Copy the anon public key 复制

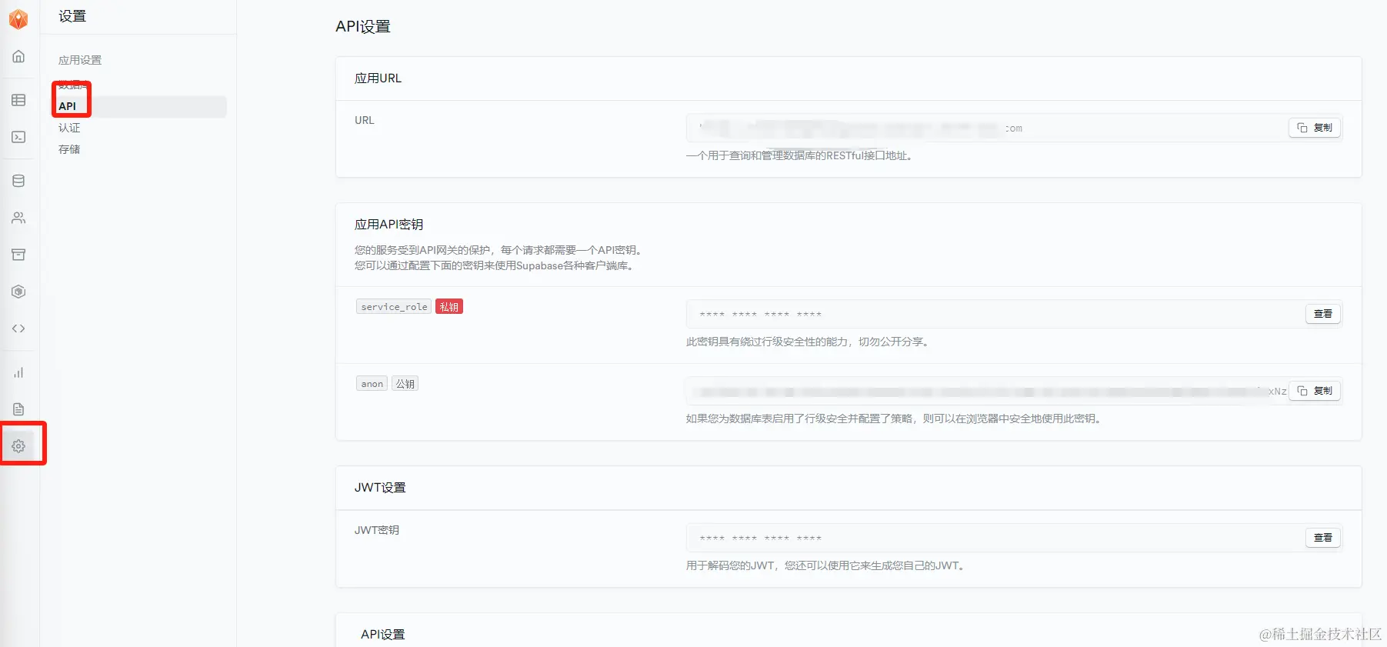[x=1315, y=391]
